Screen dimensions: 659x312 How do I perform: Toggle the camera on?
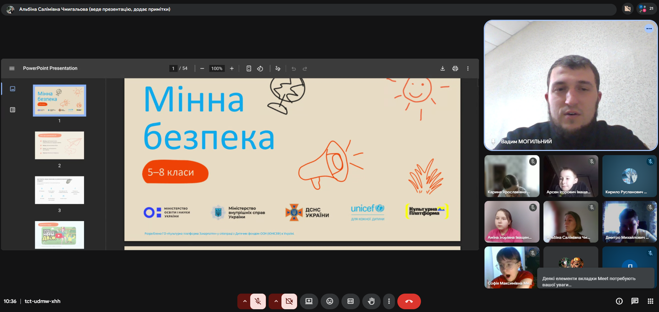point(289,301)
